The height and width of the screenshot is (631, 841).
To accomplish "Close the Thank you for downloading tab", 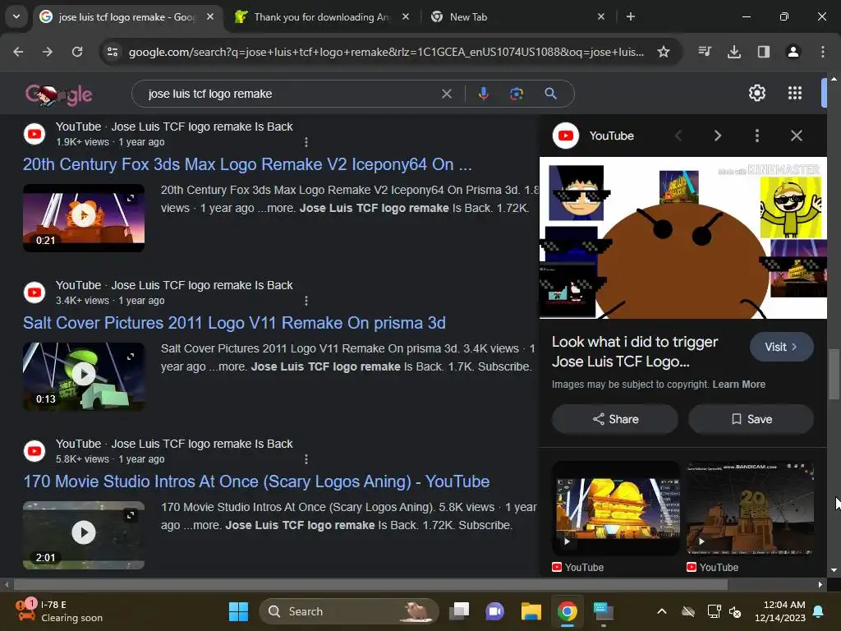I will click(x=406, y=16).
